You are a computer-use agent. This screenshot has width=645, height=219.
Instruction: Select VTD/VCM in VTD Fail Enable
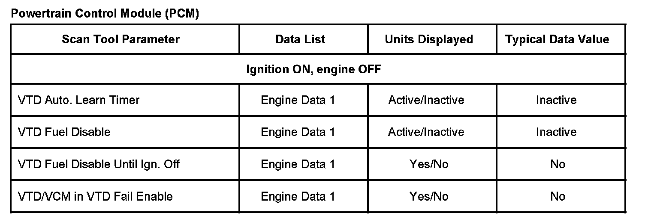[x=95, y=196]
